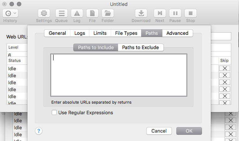Open Settings gear in toolbar
The height and width of the screenshot is (141, 239).
tap(44, 14)
